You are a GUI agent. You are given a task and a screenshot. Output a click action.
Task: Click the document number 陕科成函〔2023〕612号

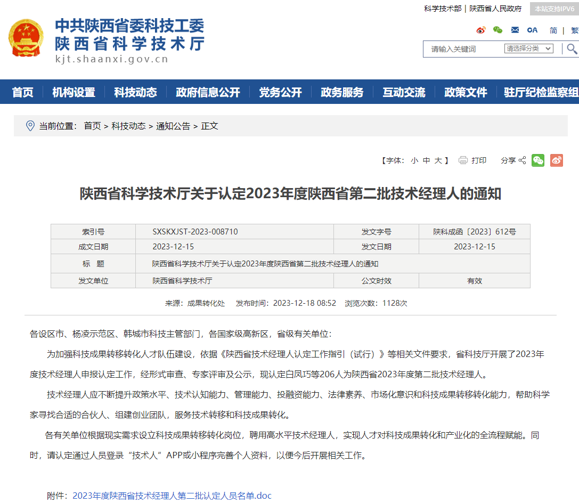[475, 232]
